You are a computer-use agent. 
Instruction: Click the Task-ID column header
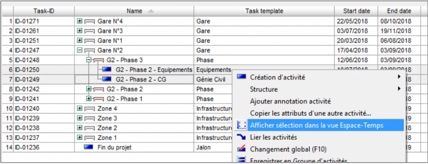[43, 11]
